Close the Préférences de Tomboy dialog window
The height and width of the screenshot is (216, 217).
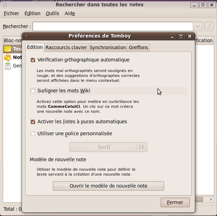[189, 36]
